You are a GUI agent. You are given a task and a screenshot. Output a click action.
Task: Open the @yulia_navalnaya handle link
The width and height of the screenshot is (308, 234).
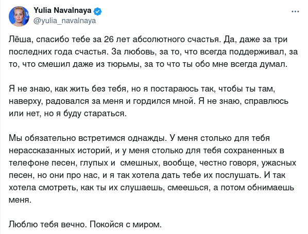tap(64, 21)
